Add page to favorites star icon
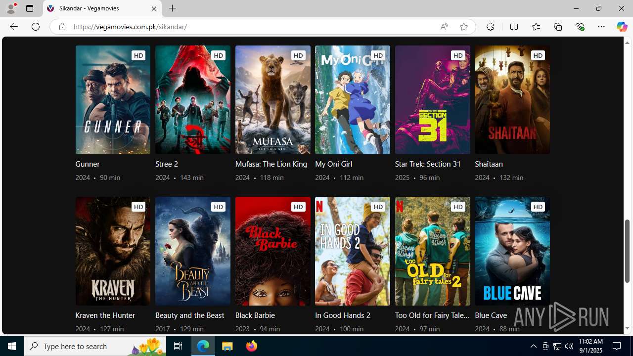The height and width of the screenshot is (356, 633). (x=463, y=27)
